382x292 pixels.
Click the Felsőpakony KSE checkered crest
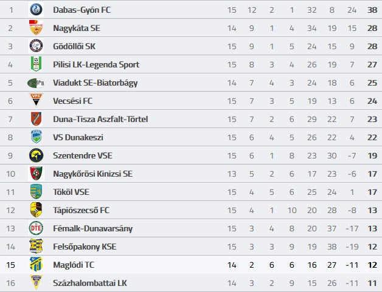[36, 246]
